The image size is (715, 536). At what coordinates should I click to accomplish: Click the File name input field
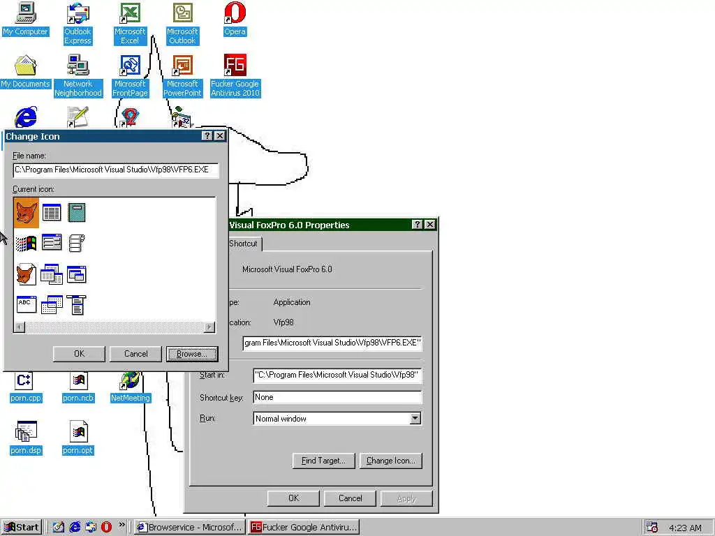116,170
